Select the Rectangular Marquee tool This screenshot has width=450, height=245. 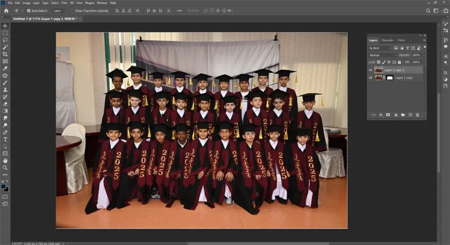coord(5,33)
